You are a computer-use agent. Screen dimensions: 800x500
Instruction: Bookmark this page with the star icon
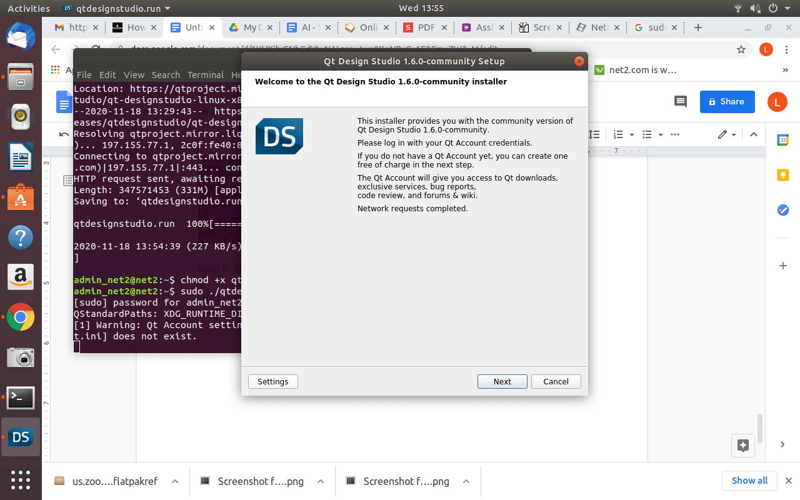tap(741, 49)
